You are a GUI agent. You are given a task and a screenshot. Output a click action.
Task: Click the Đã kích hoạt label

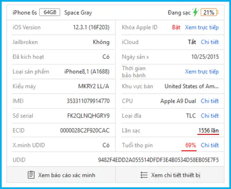[28, 57]
